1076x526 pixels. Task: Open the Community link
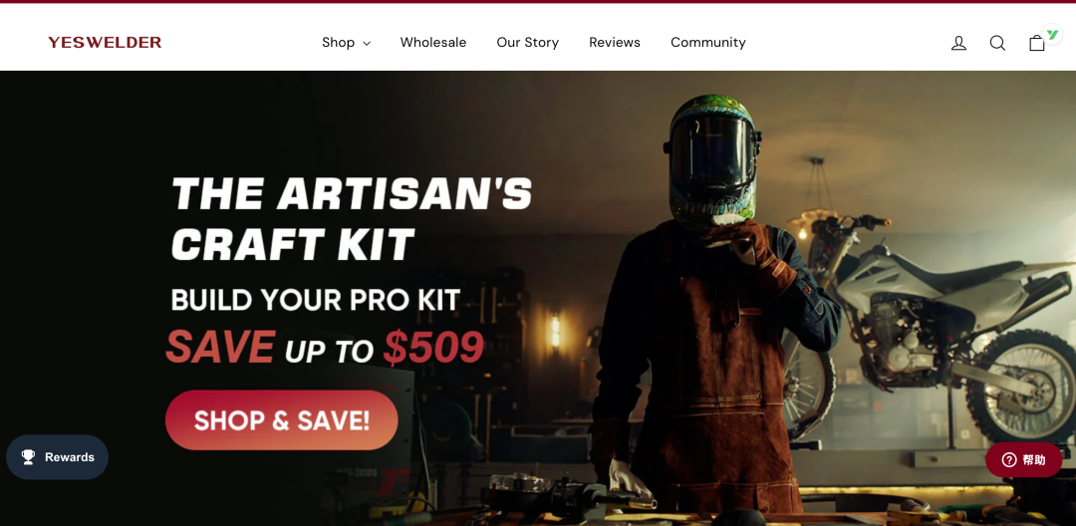[x=708, y=43]
